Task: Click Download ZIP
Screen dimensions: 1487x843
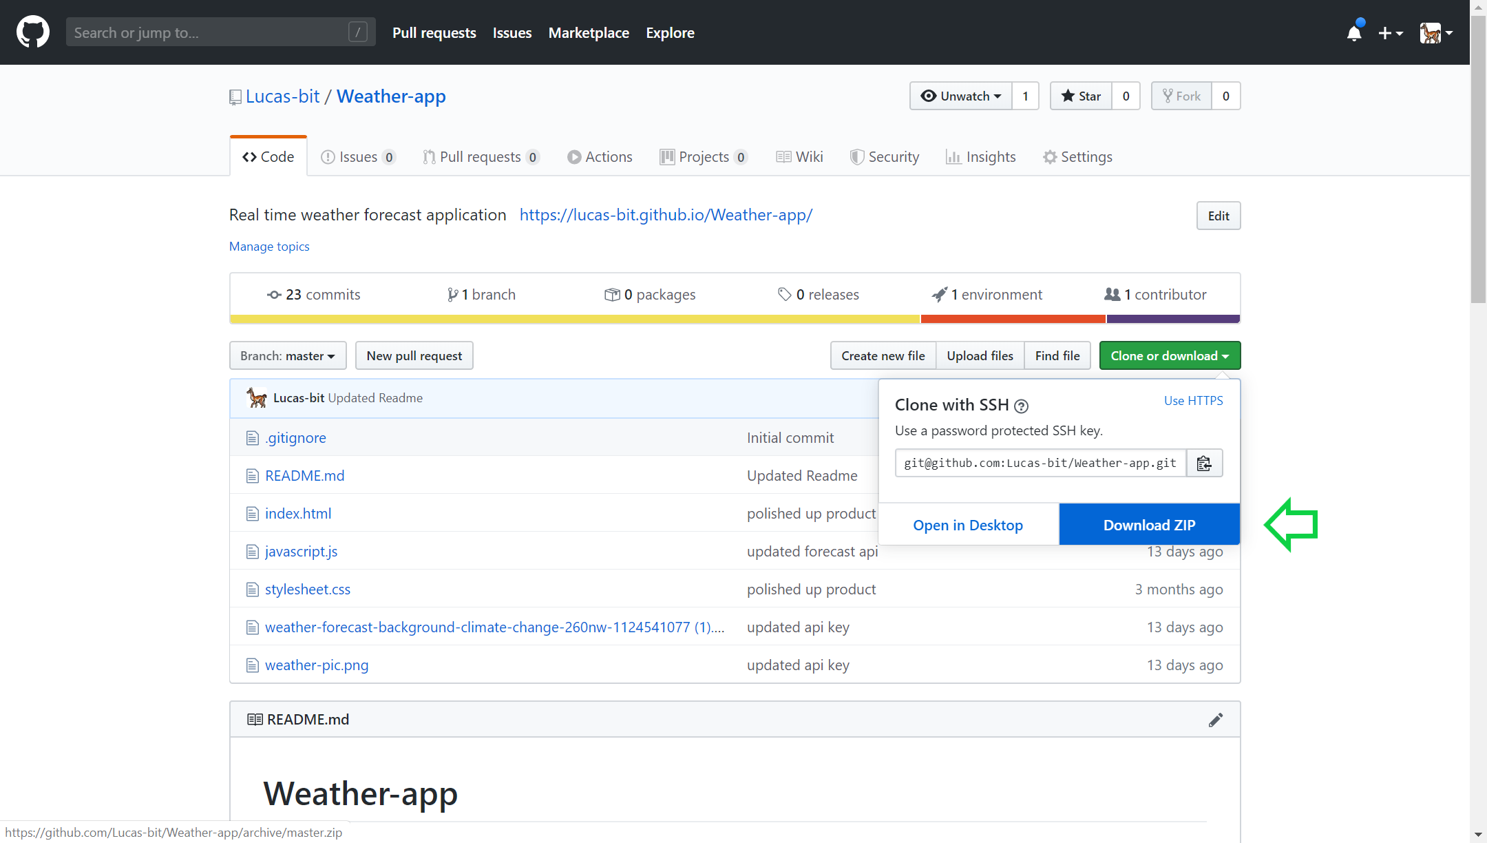Action: pyautogui.click(x=1149, y=525)
